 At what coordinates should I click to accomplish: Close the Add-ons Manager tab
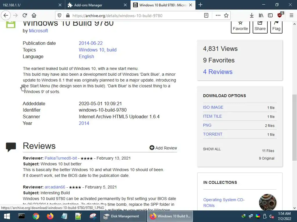pyautogui.click(x=125, y=5)
